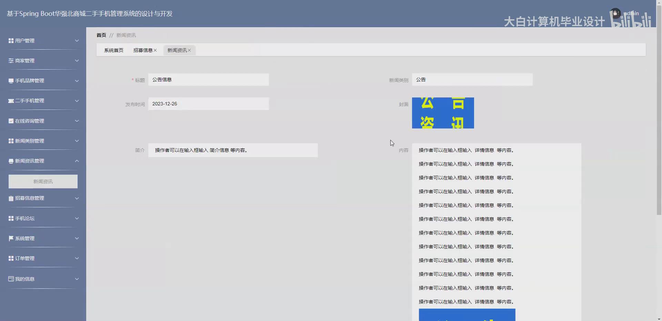The width and height of the screenshot is (662, 321).
Task: Click the 新闻类别管理 grid icon
Action: point(11,141)
